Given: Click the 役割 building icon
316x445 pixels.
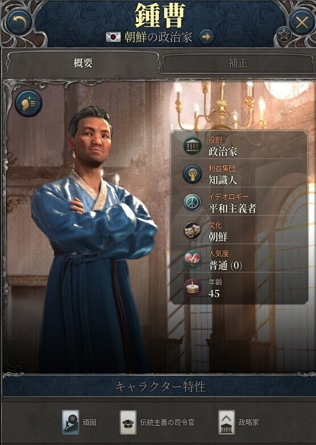Looking at the screenshot, I should point(192,146).
